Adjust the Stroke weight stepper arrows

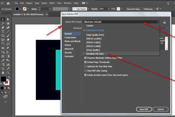(x=39, y=9)
